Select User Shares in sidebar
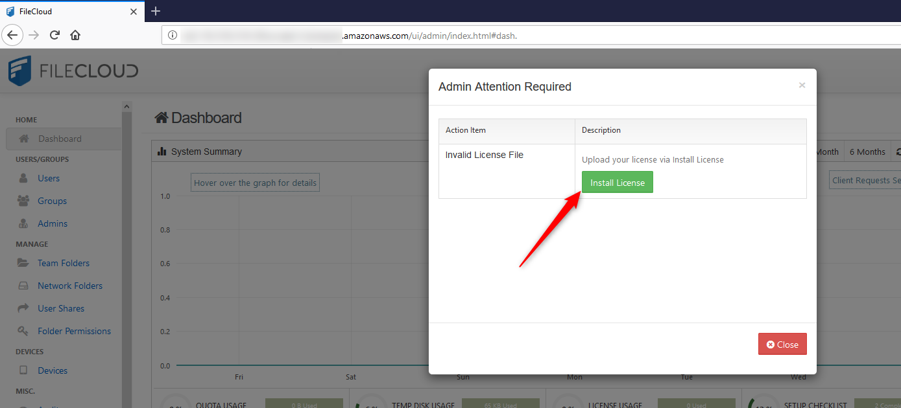The height and width of the screenshot is (408, 901). [x=60, y=308]
